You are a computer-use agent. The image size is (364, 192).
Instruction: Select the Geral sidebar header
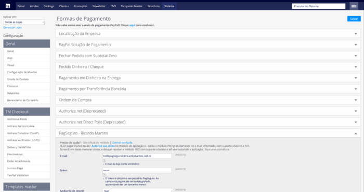point(27,44)
